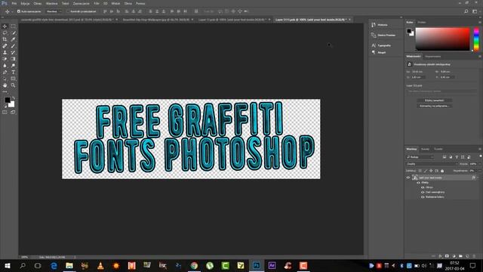Image resolution: width=483 pixels, height=272 pixels.
Task: Select the Blur tool
Action: pos(5,66)
